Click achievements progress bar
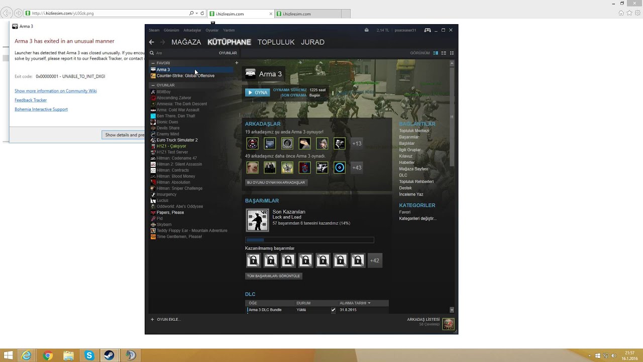643x362 pixels. point(309,240)
